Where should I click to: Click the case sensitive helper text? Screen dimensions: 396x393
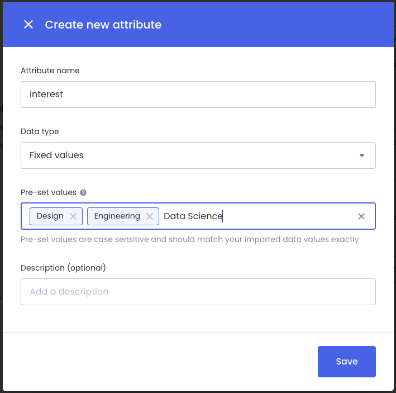point(190,239)
